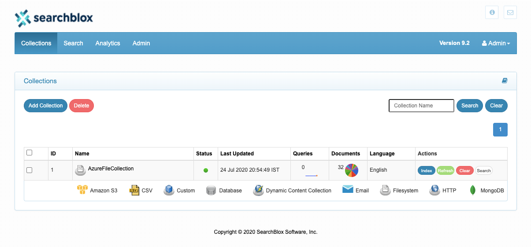Screen dimensions: 531x247
Task: Click the red Delete button
Action: [82, 106]
